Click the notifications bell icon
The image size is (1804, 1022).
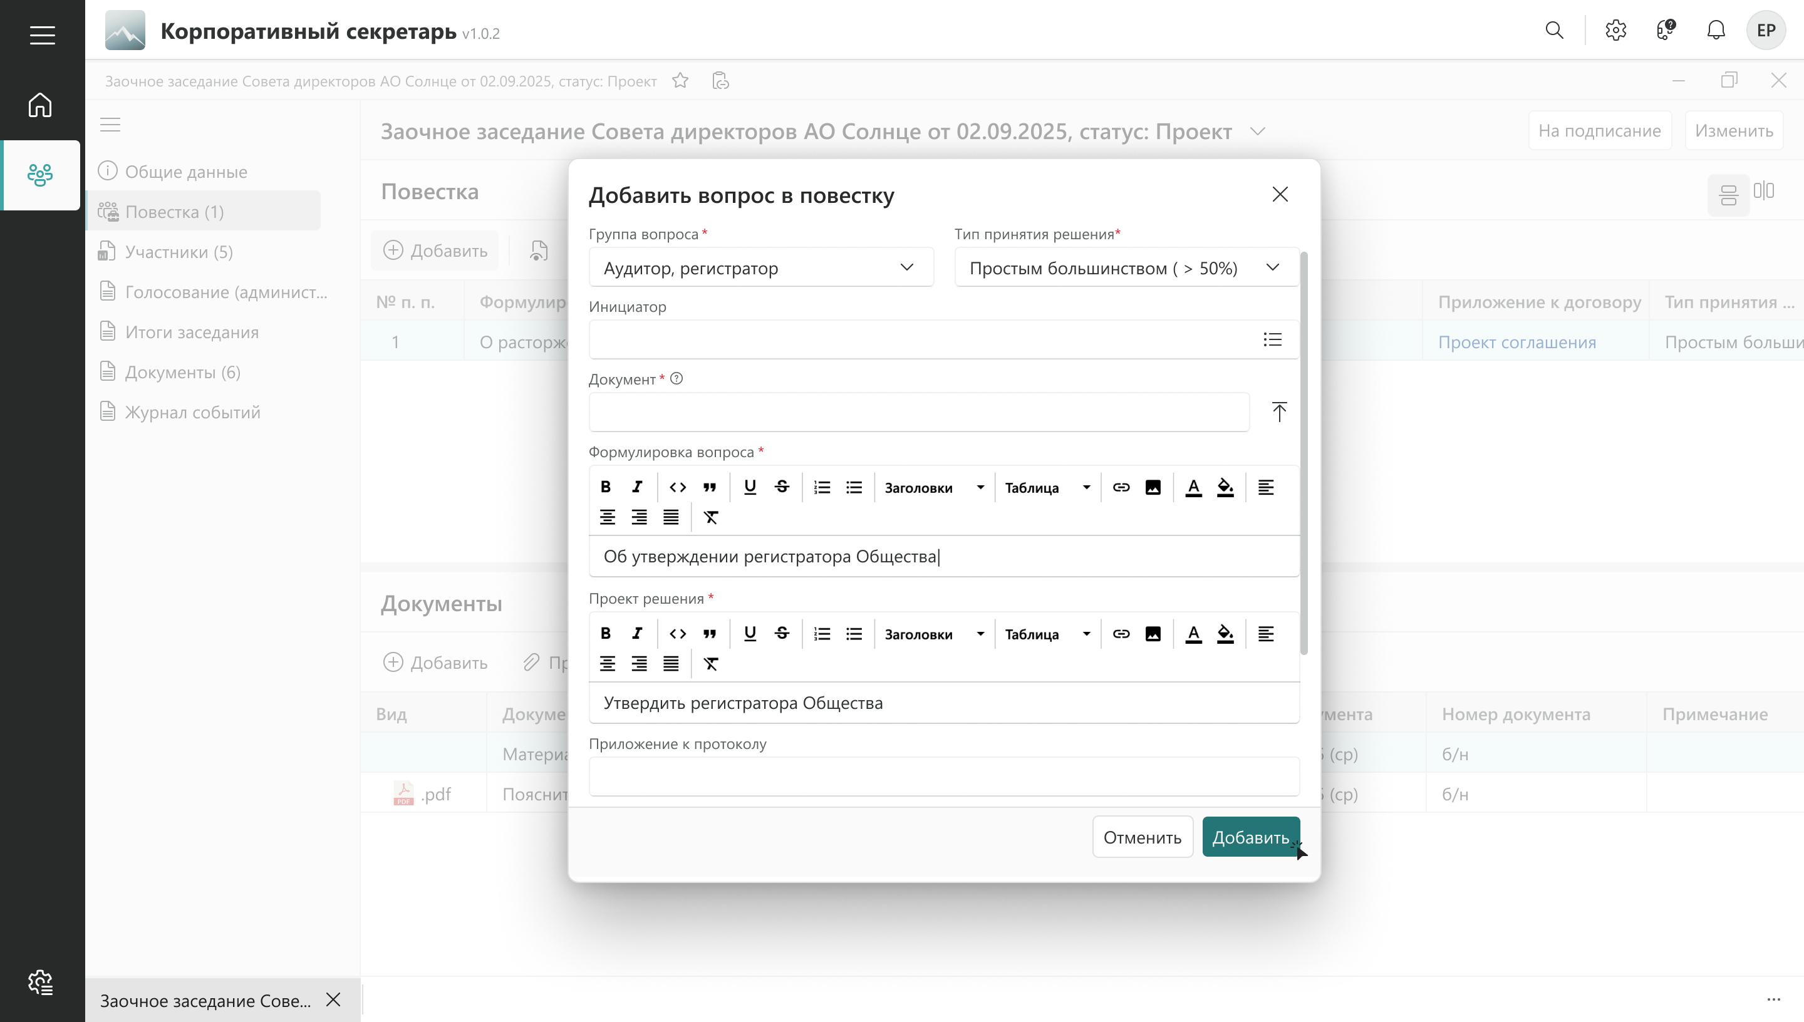pyautogui.click(x=1716, y=30)
